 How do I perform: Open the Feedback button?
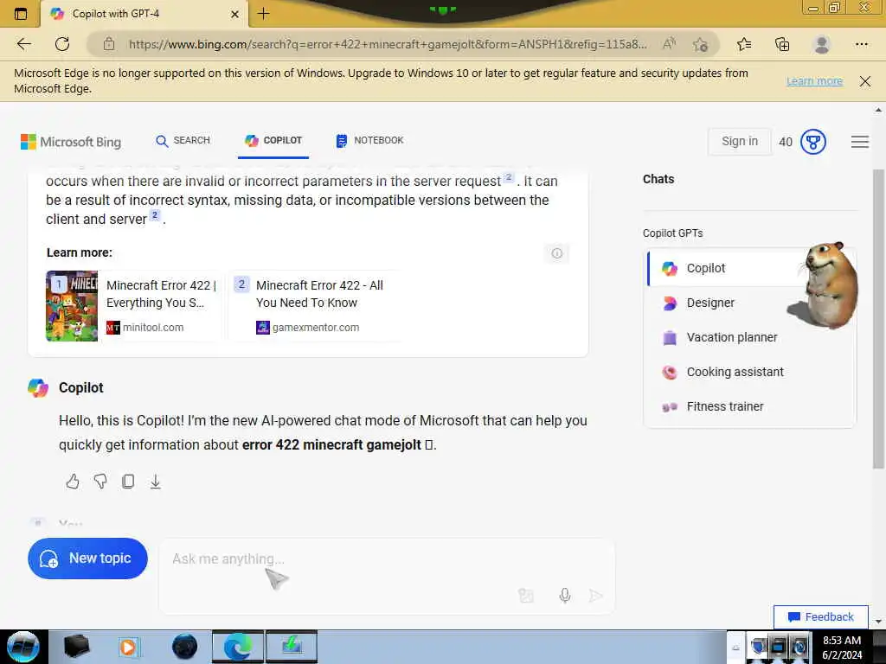820,617
